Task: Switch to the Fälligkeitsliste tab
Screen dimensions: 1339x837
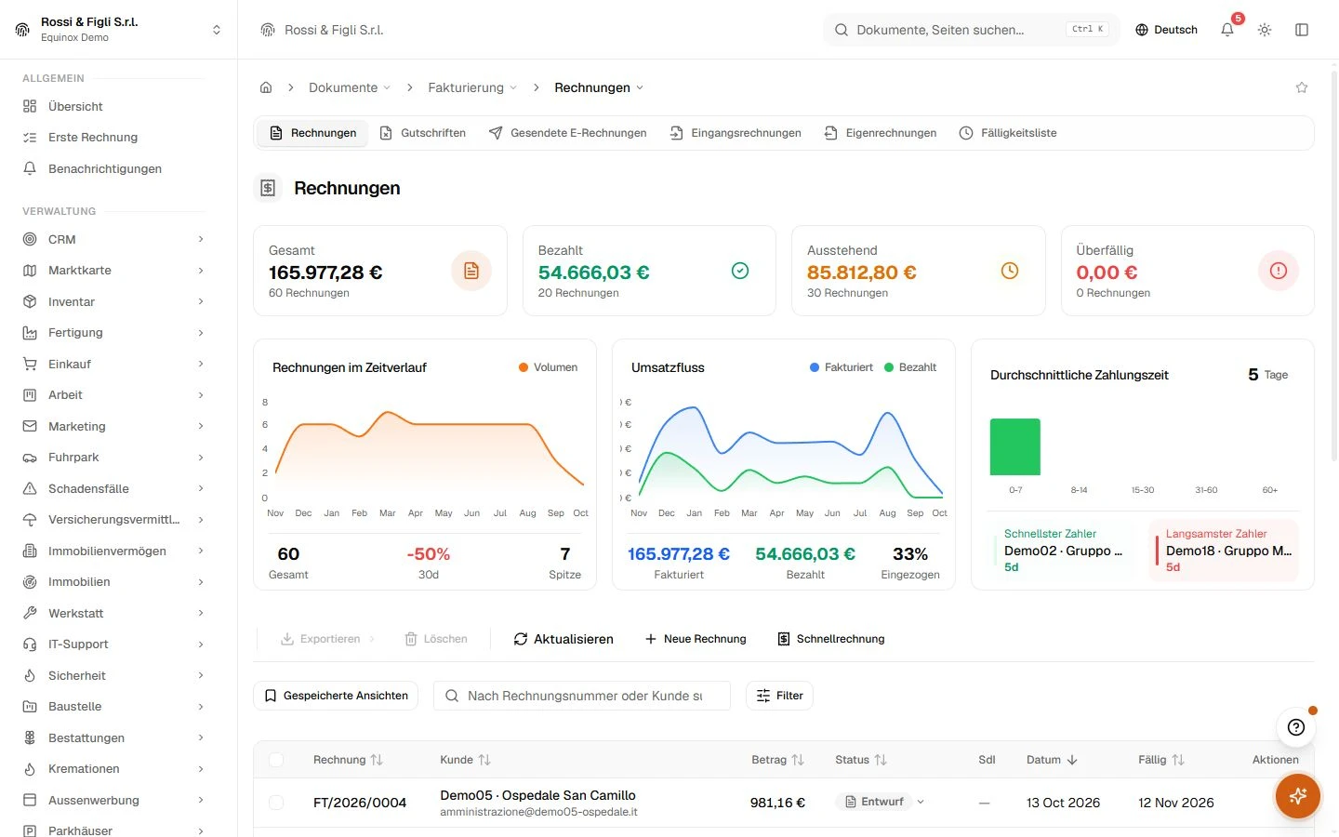Action: tap(1008, 133)
